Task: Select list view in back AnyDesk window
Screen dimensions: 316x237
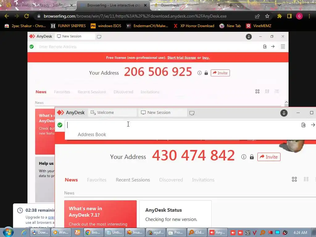Action: (277, 91)
